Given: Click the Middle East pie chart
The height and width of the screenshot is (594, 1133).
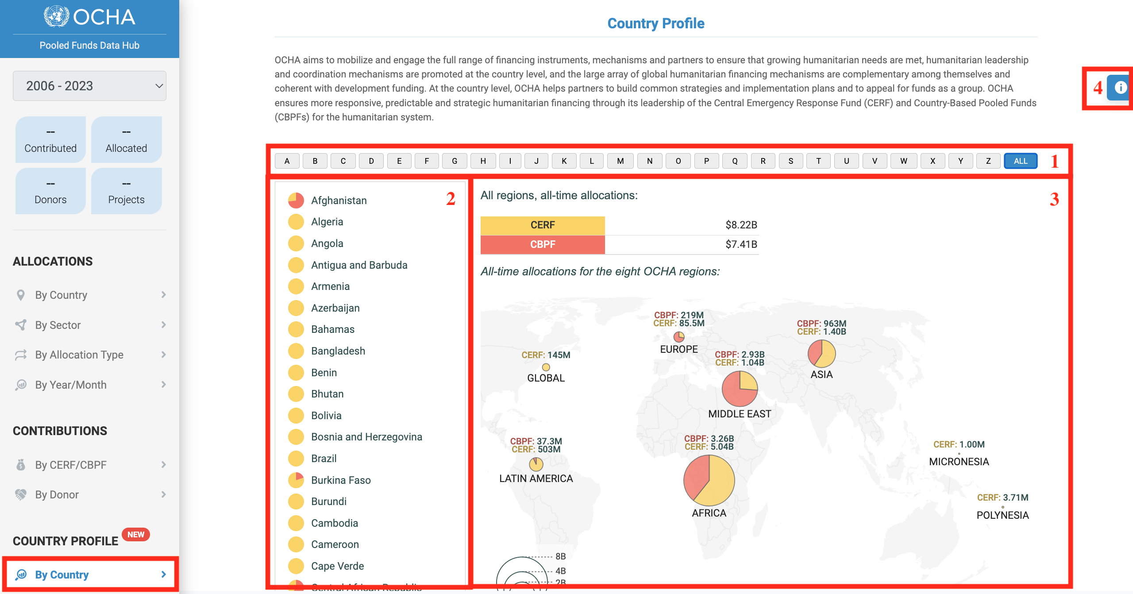Looking at the screenshot, I should click(x=740, y=389).
